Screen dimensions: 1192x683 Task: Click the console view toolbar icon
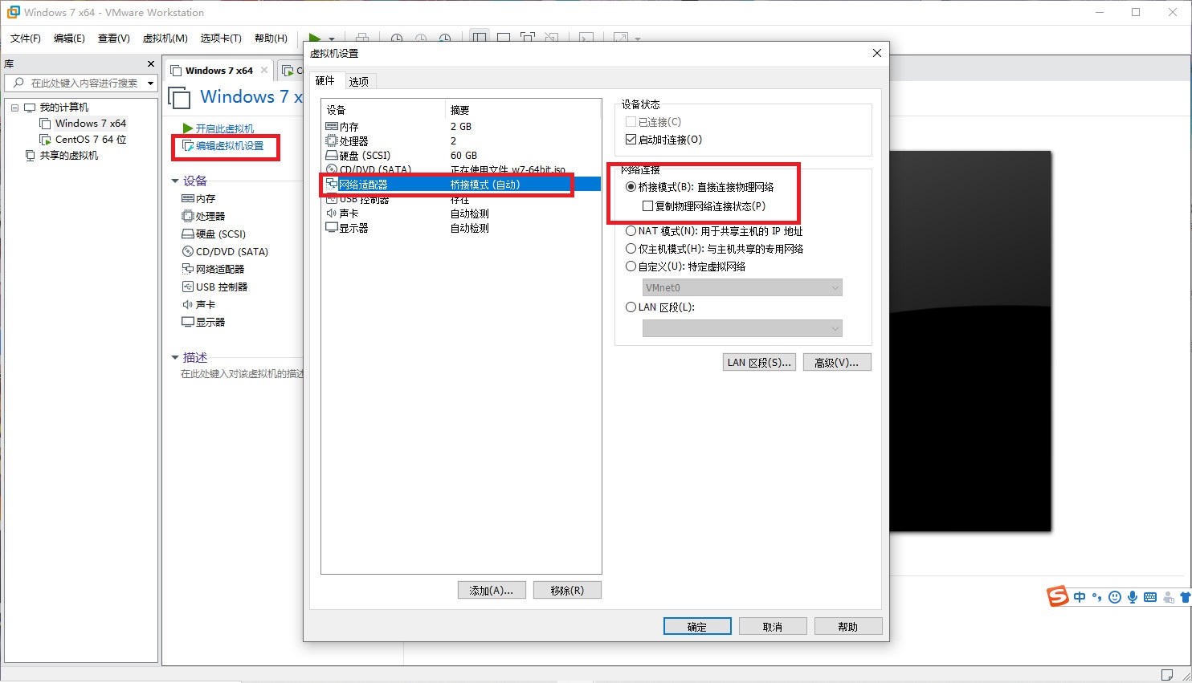(x=586, y=38)
